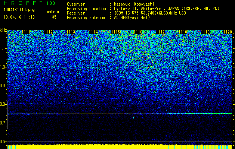Click the 1120 time marker
Viewport: 235px width, 149px height.
pos(228,32)
